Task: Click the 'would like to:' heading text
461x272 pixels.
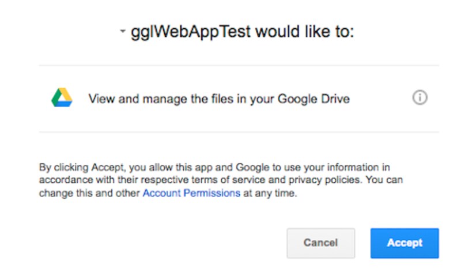Action: 304,32
